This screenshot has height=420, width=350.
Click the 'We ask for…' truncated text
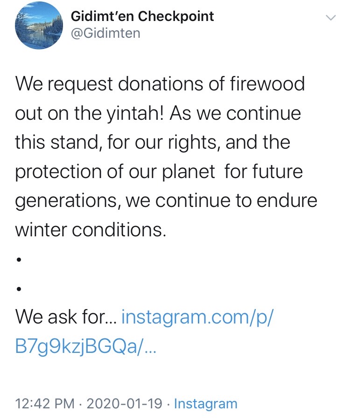66,317
